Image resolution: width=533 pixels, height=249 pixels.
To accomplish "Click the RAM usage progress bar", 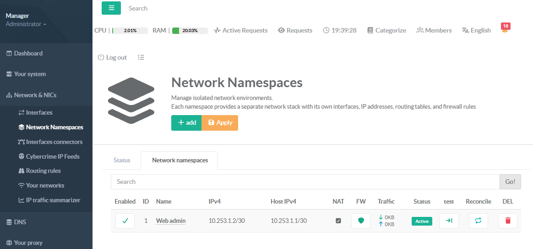I will pos(190,31).
